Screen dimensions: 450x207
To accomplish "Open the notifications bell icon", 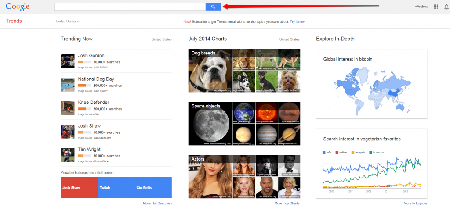I will 446,7.
